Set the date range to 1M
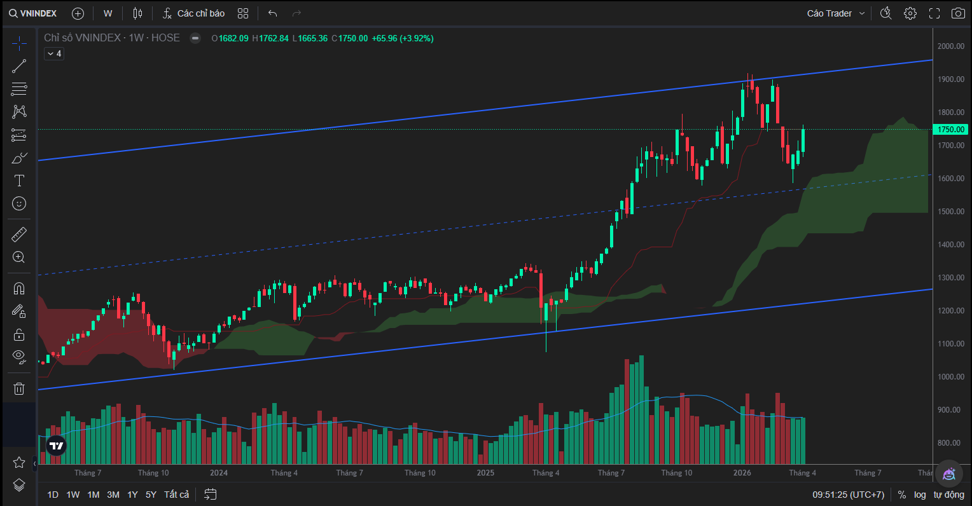The image size is (972, 506). coord(94,495)
